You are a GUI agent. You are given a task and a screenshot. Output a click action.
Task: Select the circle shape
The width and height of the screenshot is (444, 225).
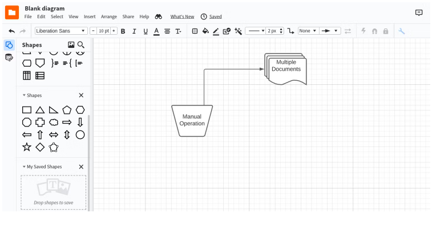80,135
